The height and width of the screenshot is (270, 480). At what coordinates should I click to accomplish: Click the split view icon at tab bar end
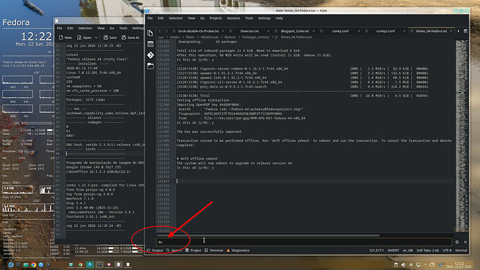click(x=465, y=31)
